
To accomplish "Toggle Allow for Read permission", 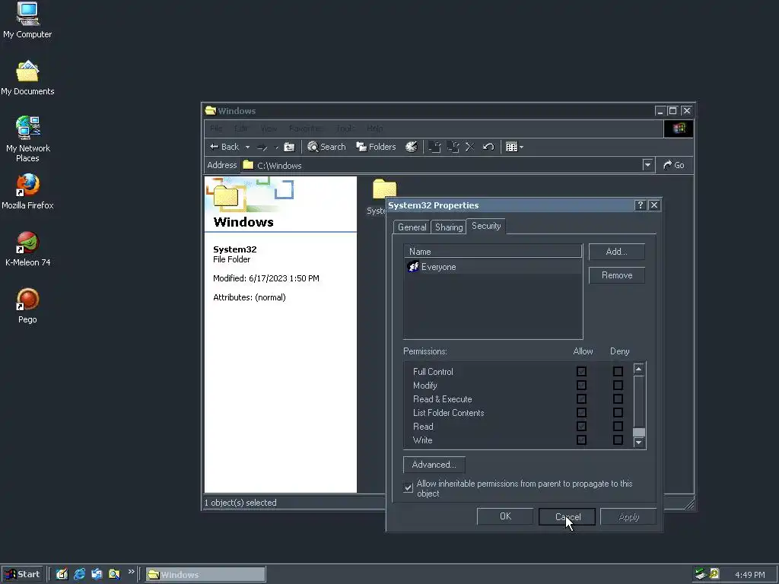I will click(x=581, y=426).
